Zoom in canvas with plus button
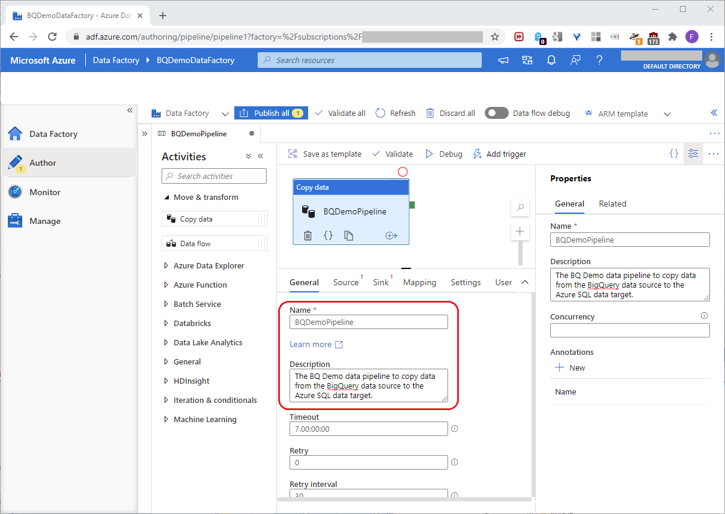 520,231
